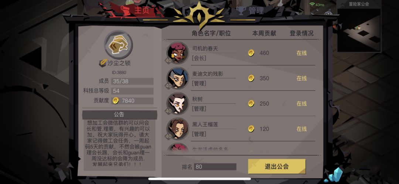The height and width of the screenshot is (184, 399).
Task: Click the guild emblem fist icon
Action: (118, 45)
